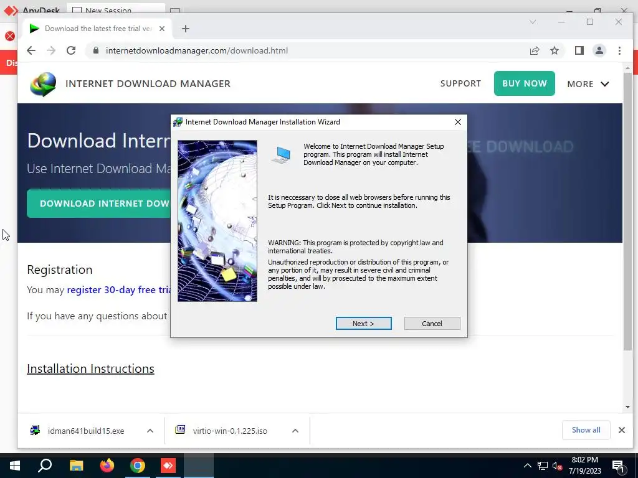
Task: Click the site padlock icon in address bar
Action: tap(96, 50)
